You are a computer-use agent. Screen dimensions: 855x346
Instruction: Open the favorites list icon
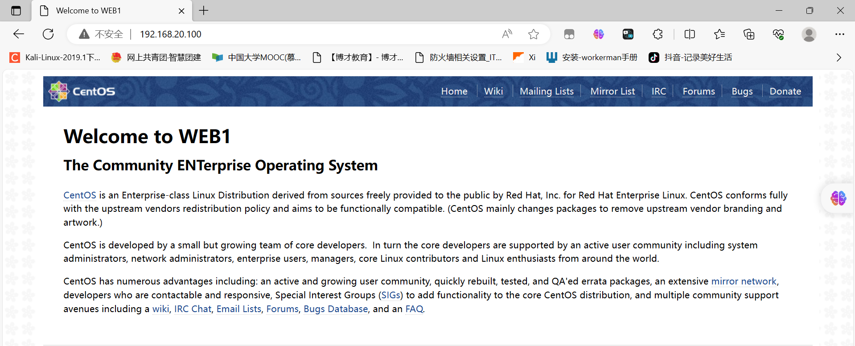click(719, 34)
